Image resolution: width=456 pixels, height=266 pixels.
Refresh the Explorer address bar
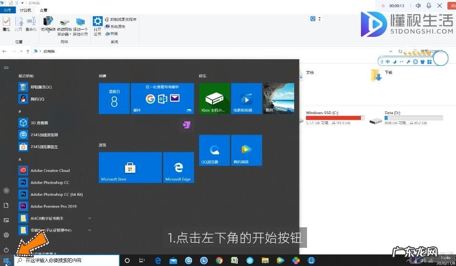[400, 51]
